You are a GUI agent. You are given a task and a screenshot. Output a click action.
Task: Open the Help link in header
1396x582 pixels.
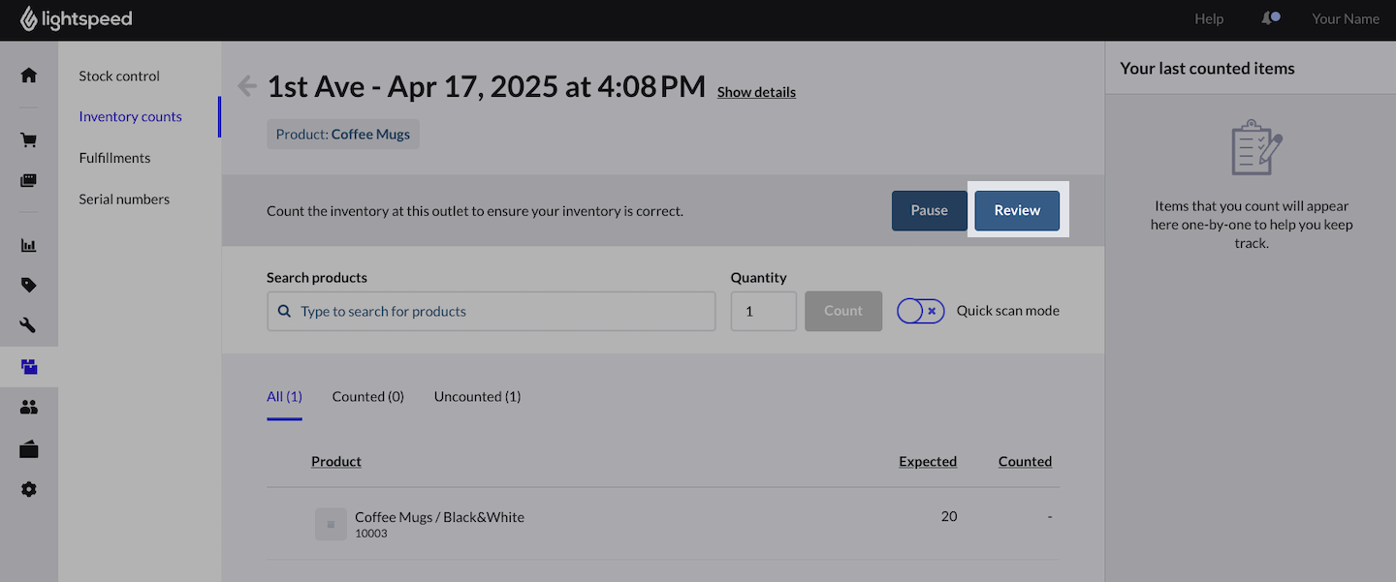[1209, 18]
